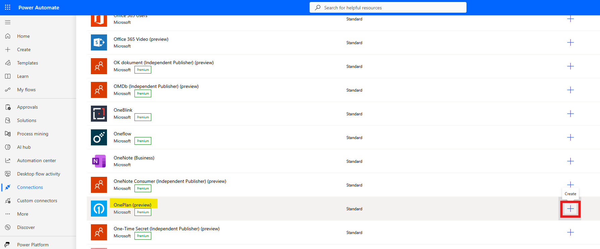Click the AI hub icon
The image size is (600, 249).
point(8,147)
